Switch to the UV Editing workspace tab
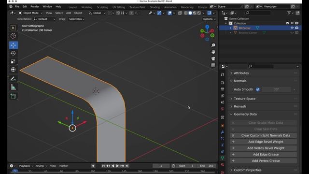Viewport: 309px width, 174px height. [x=119, y=7]
